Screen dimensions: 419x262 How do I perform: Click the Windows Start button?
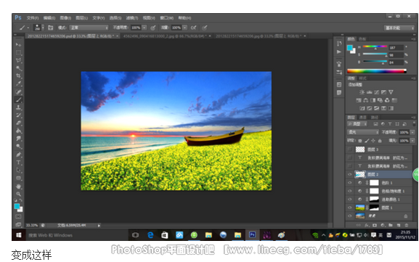click(x=18, y=235)
